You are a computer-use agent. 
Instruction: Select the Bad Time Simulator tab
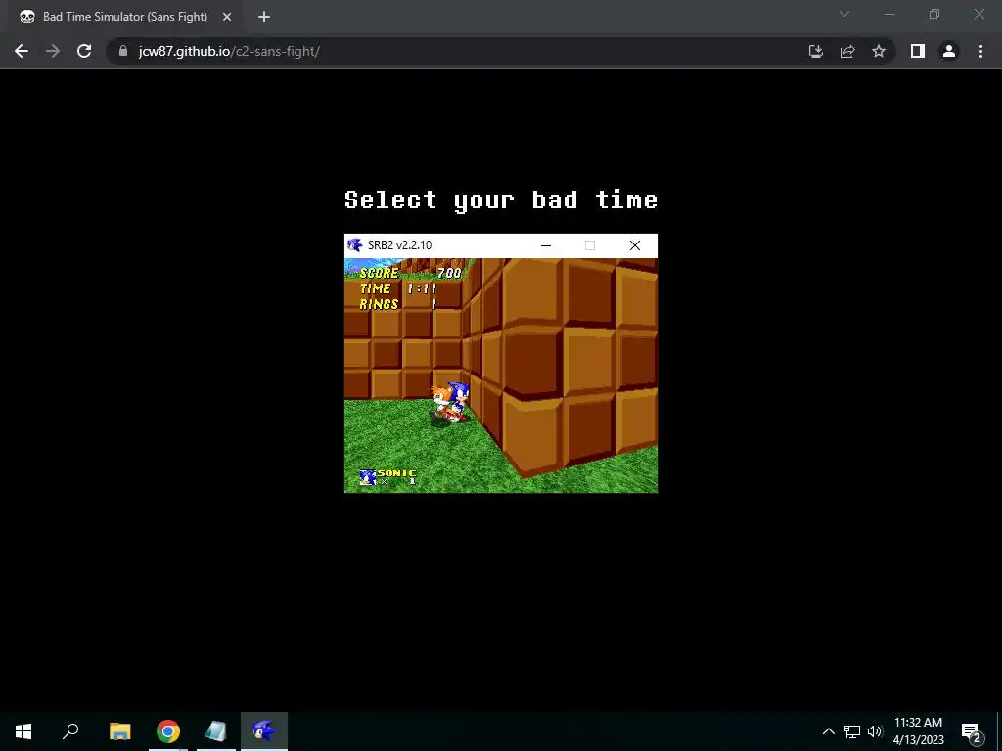(125, 17)
